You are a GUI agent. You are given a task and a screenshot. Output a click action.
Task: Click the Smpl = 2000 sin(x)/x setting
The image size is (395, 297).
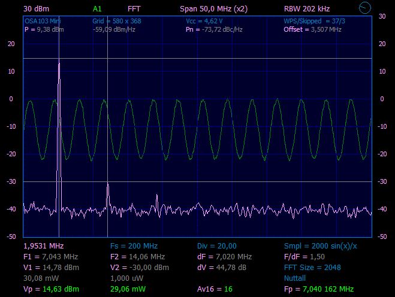320,246
